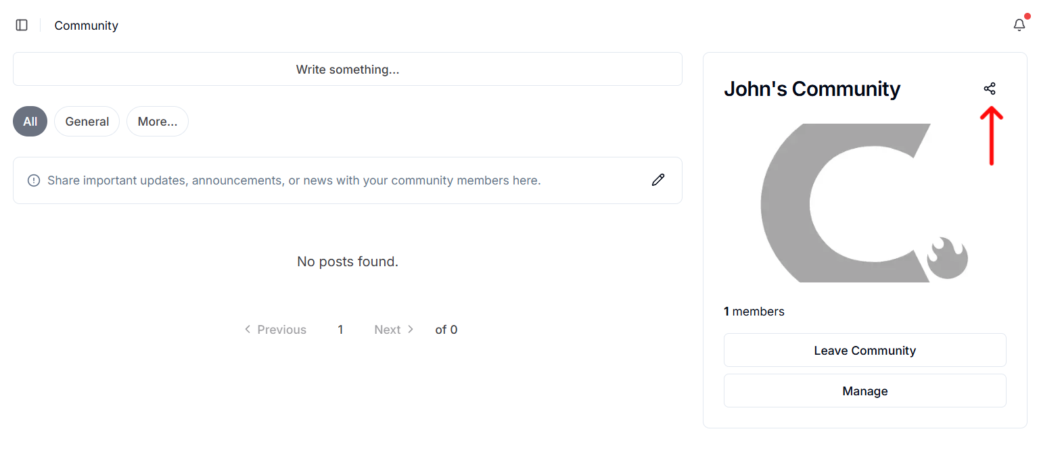Click the Previous pagination link
This screenshot has width=1039, height=473.
(281, 329)
